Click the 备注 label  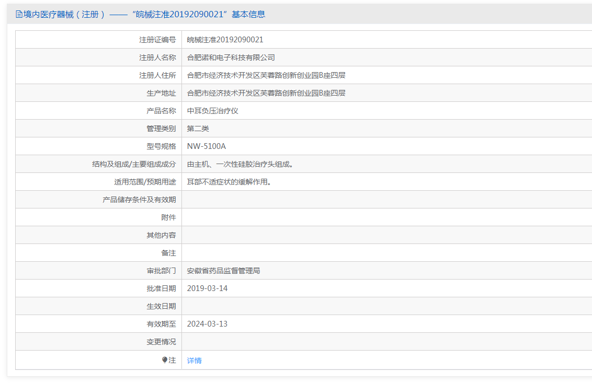click(x=168, y=253)
